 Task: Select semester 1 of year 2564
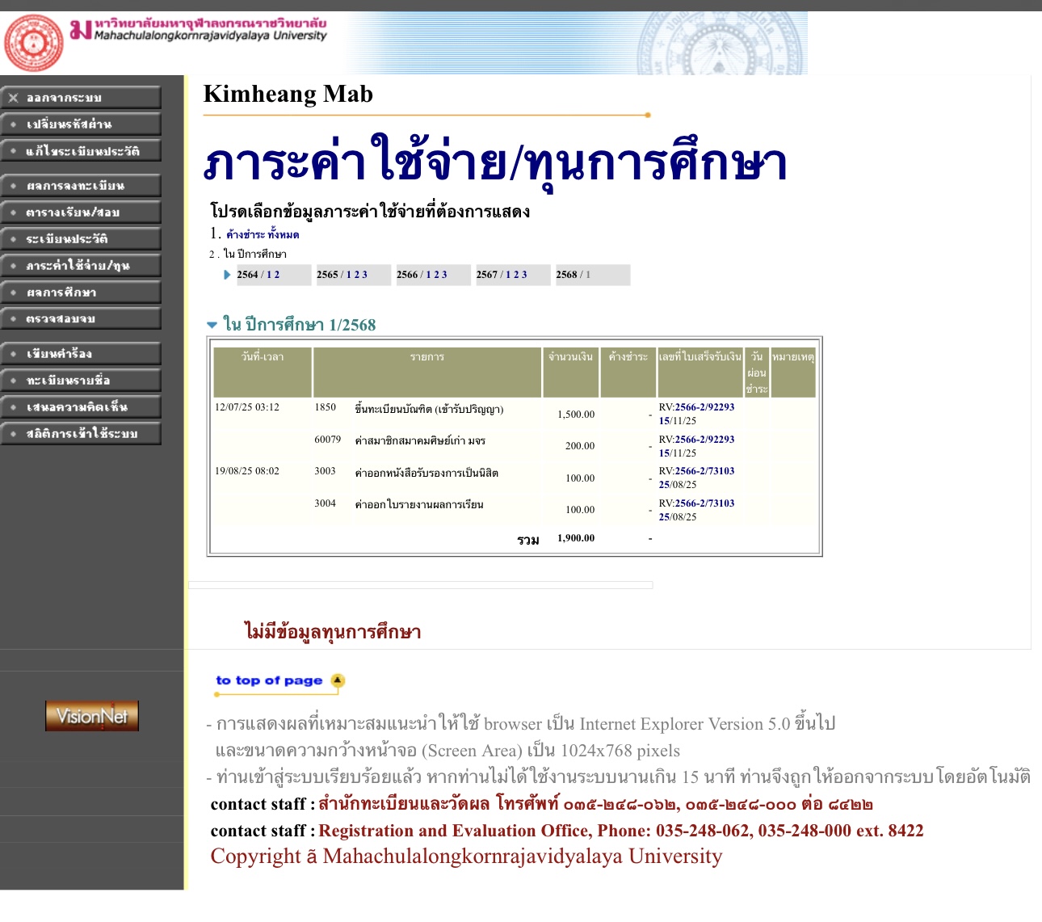(x=268, y=275)
